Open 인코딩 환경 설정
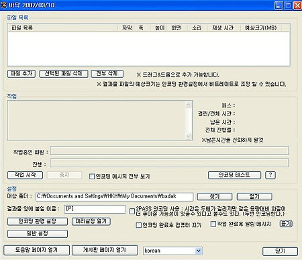 coord(38,221)
